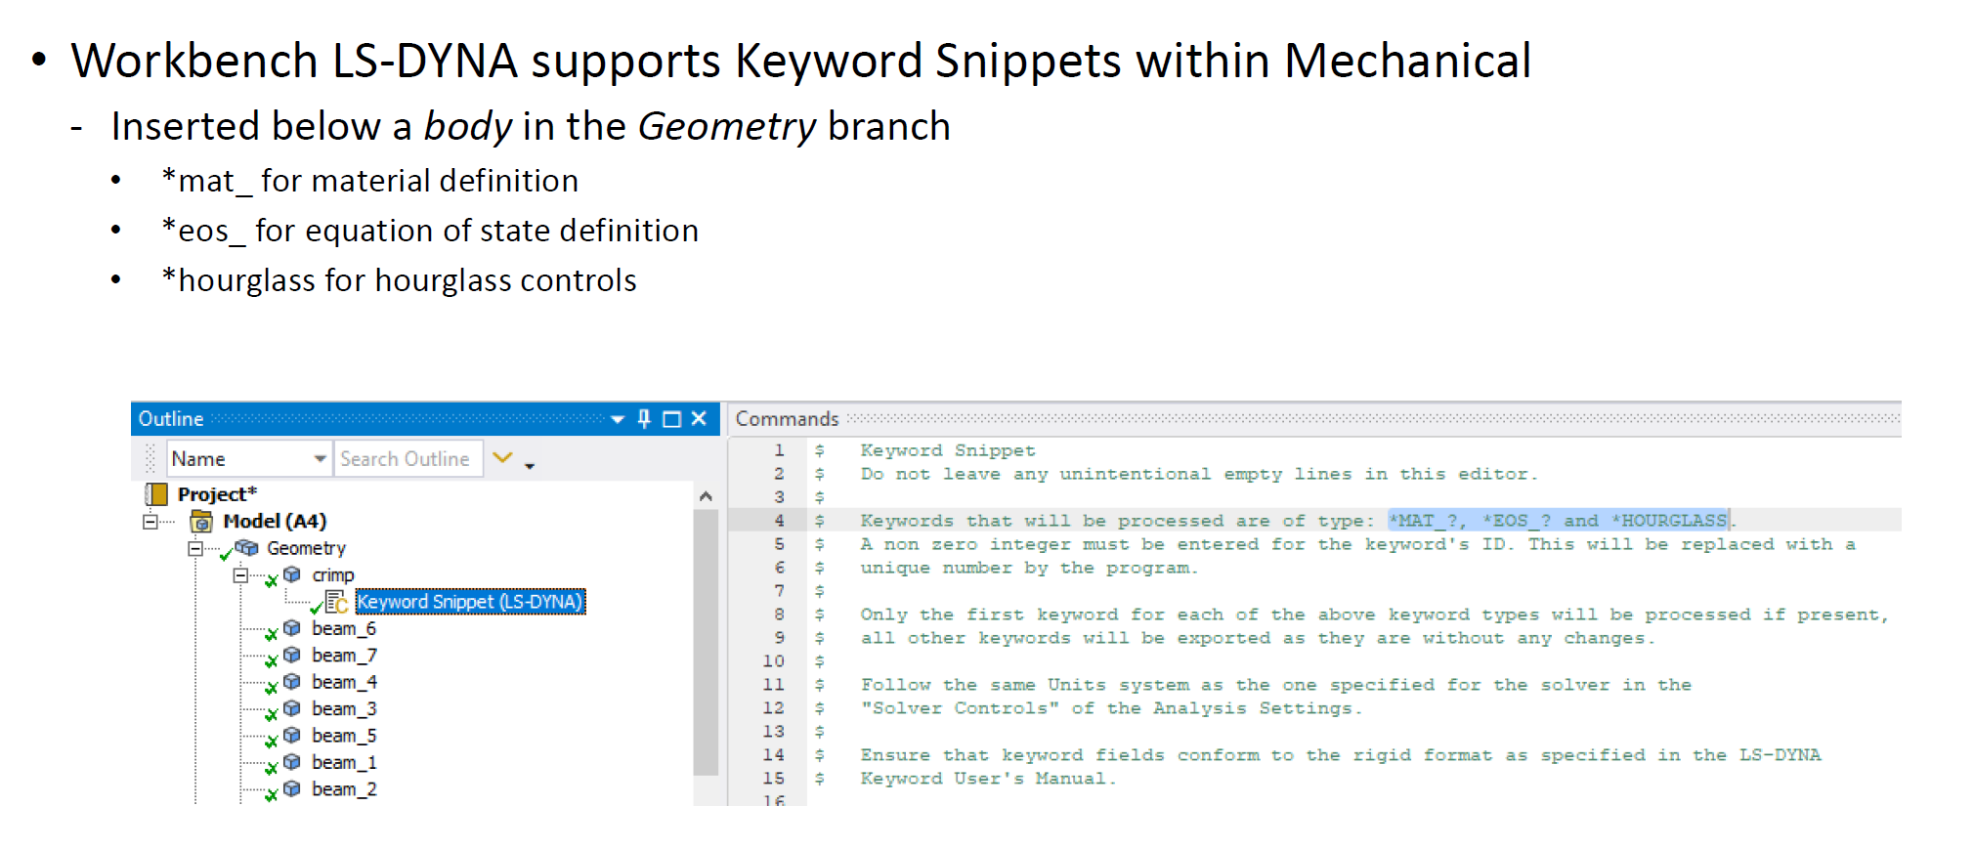
Task: Collapse the crimp body node
Action: point(240,574)
